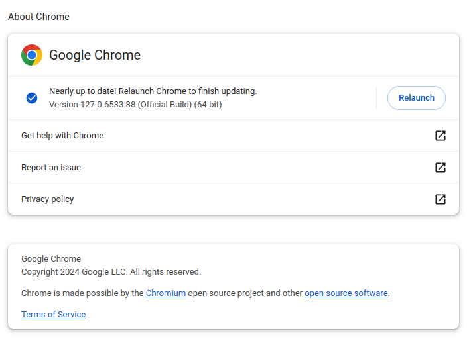Select the Report an issue row

pyautogui.click(x=234, y=168)
